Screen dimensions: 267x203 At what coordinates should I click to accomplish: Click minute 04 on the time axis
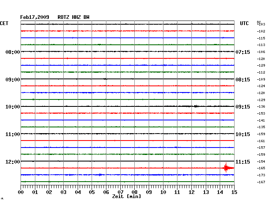[x=78, y=192]
